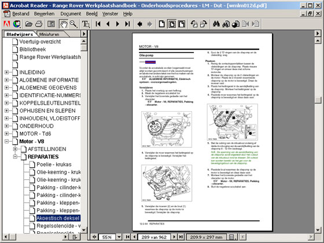Click the 289 van 962 page field
The image size is (324, 243).
154,237
